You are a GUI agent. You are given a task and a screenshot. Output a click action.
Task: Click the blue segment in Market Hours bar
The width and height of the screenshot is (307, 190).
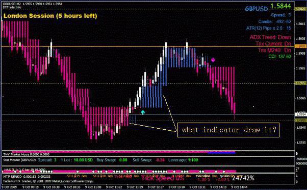tap(221, 152)
